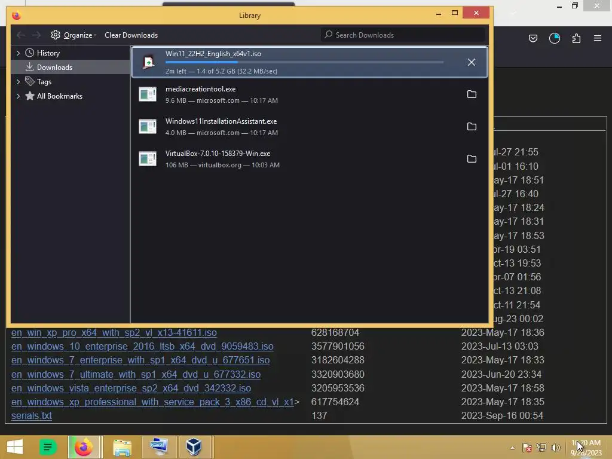Click Clear Downloads button
612x459 pixels.
click(131, 35)
